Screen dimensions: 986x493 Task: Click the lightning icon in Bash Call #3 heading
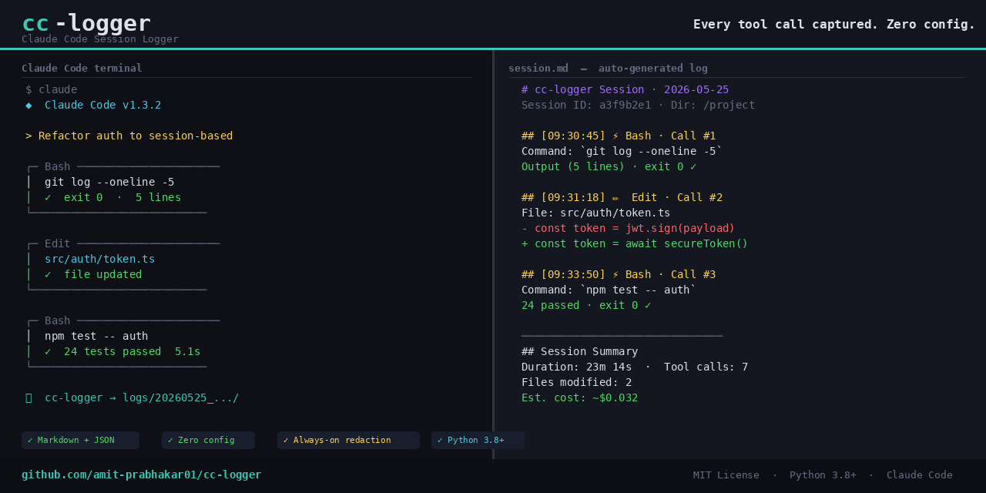click(615, 275)
